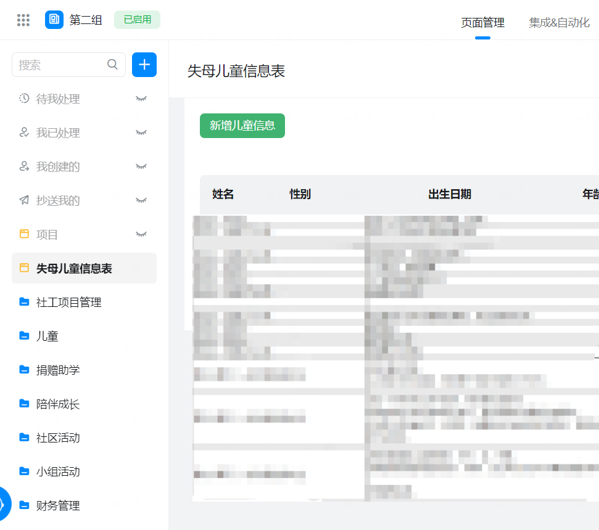Open 我创建的 in the sidebar
The image size is (599, 530).
(58, 166)
